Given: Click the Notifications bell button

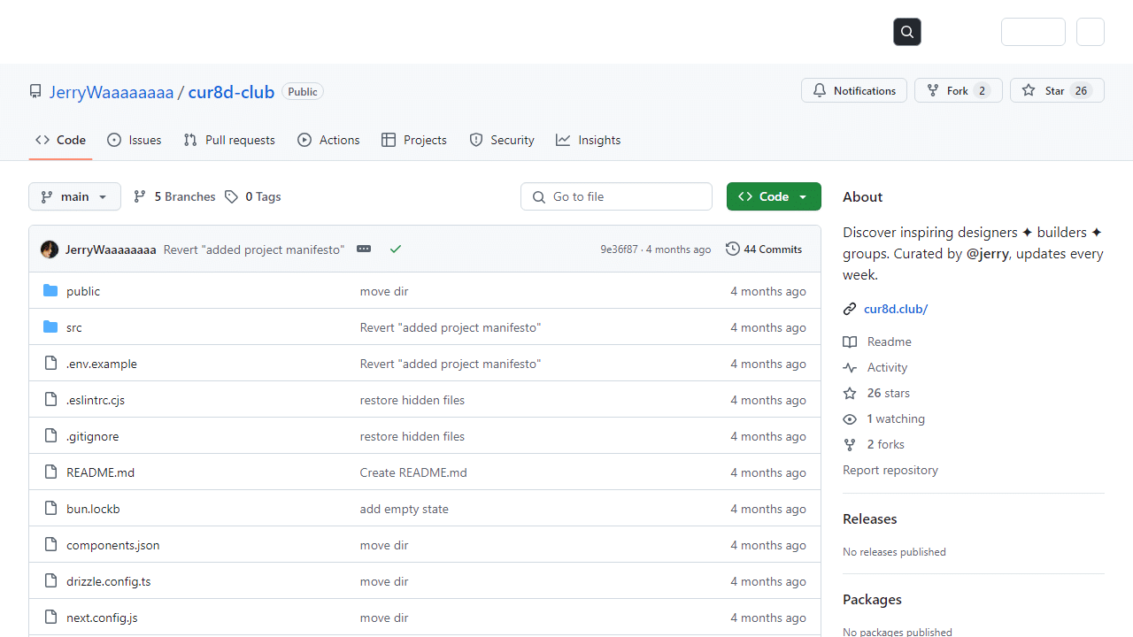Looking at the screenshot, I should point(854,90).
